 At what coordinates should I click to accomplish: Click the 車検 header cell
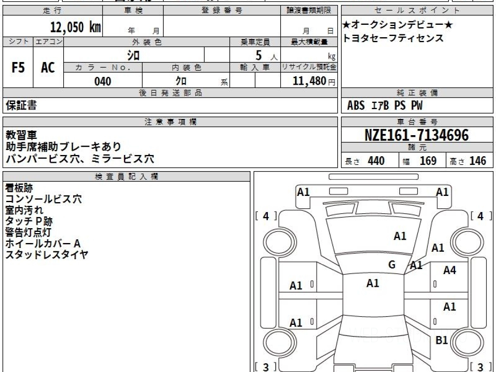pyautogui.click(x=133, y=11)
